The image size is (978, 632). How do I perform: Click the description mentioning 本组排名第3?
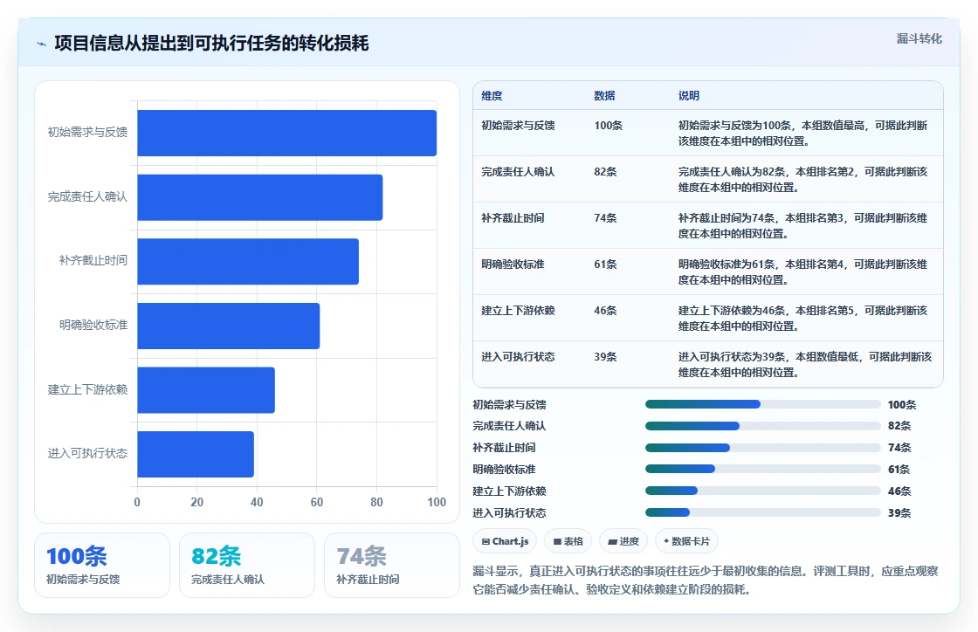pos(802,225)
